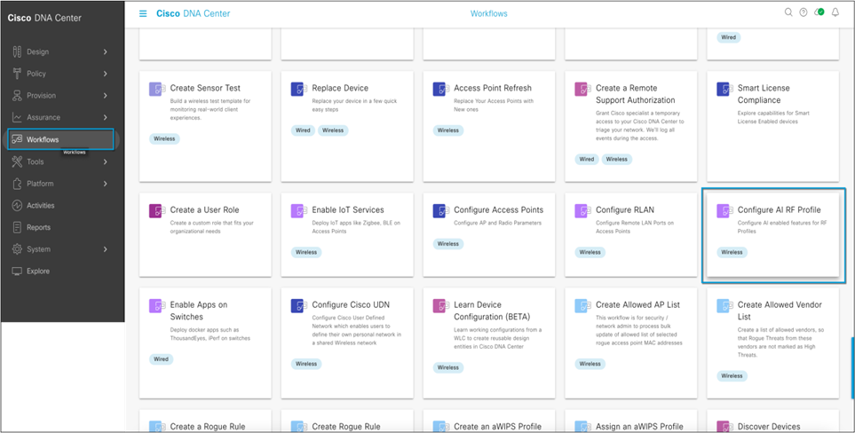Select Workflows in the sidebar

tap(60, 139)
